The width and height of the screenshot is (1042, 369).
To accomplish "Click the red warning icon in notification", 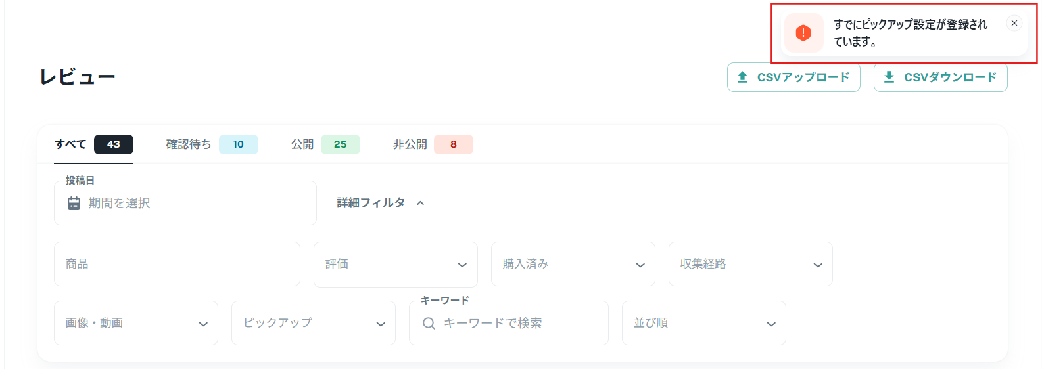I will pos(803,33).
